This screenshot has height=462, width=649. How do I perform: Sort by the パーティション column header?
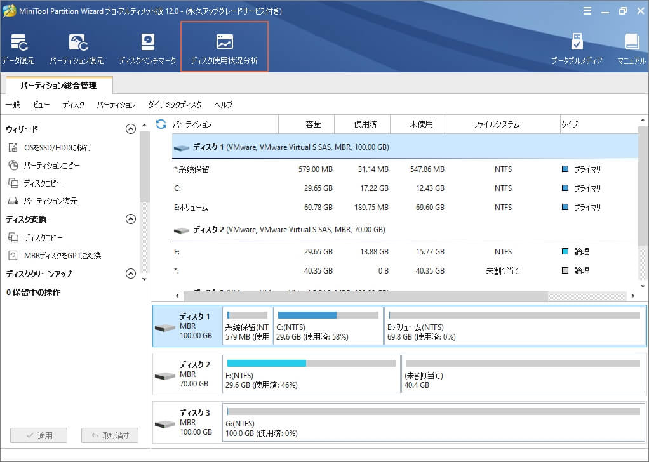[225, 124]
